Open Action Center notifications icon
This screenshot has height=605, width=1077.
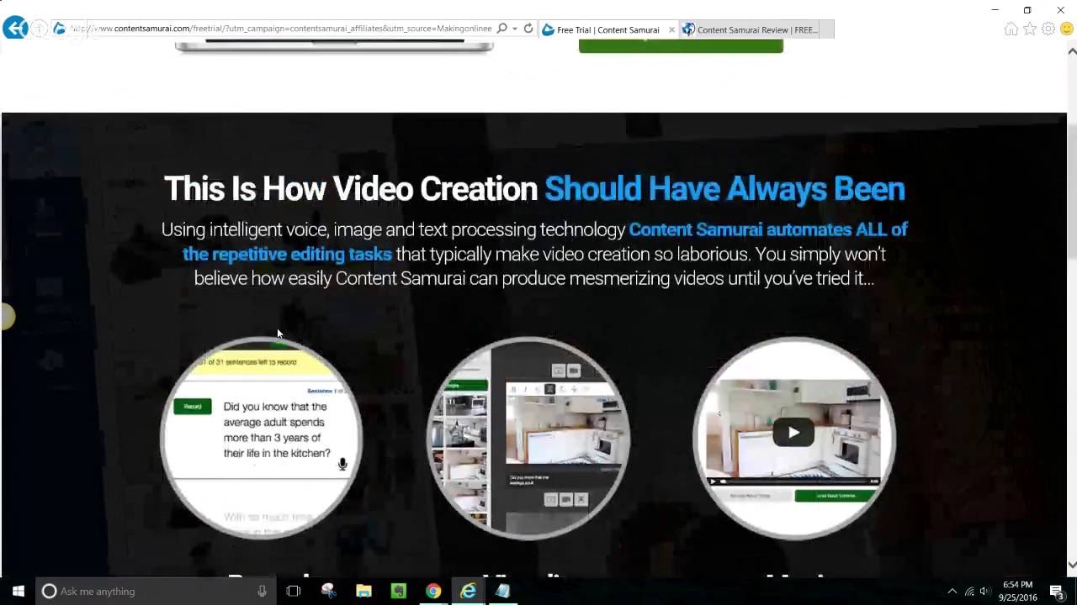pos(1058,592)
